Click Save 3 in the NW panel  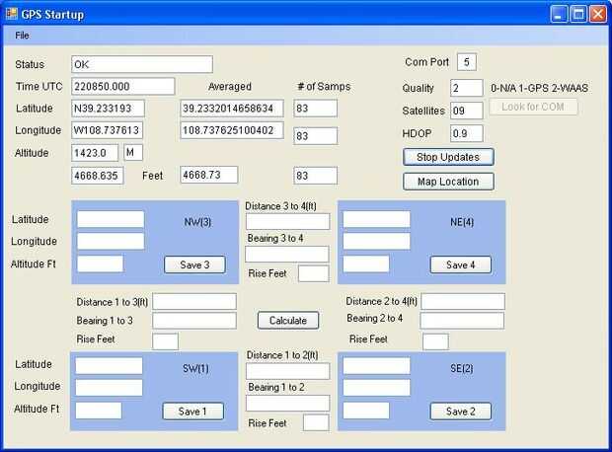click(x=194, y=264)
